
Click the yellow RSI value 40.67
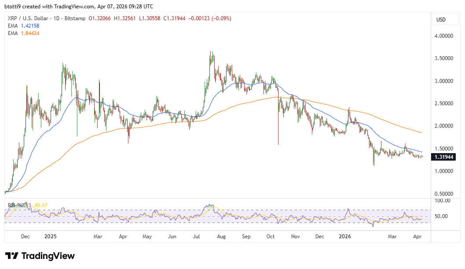[41, 205]
